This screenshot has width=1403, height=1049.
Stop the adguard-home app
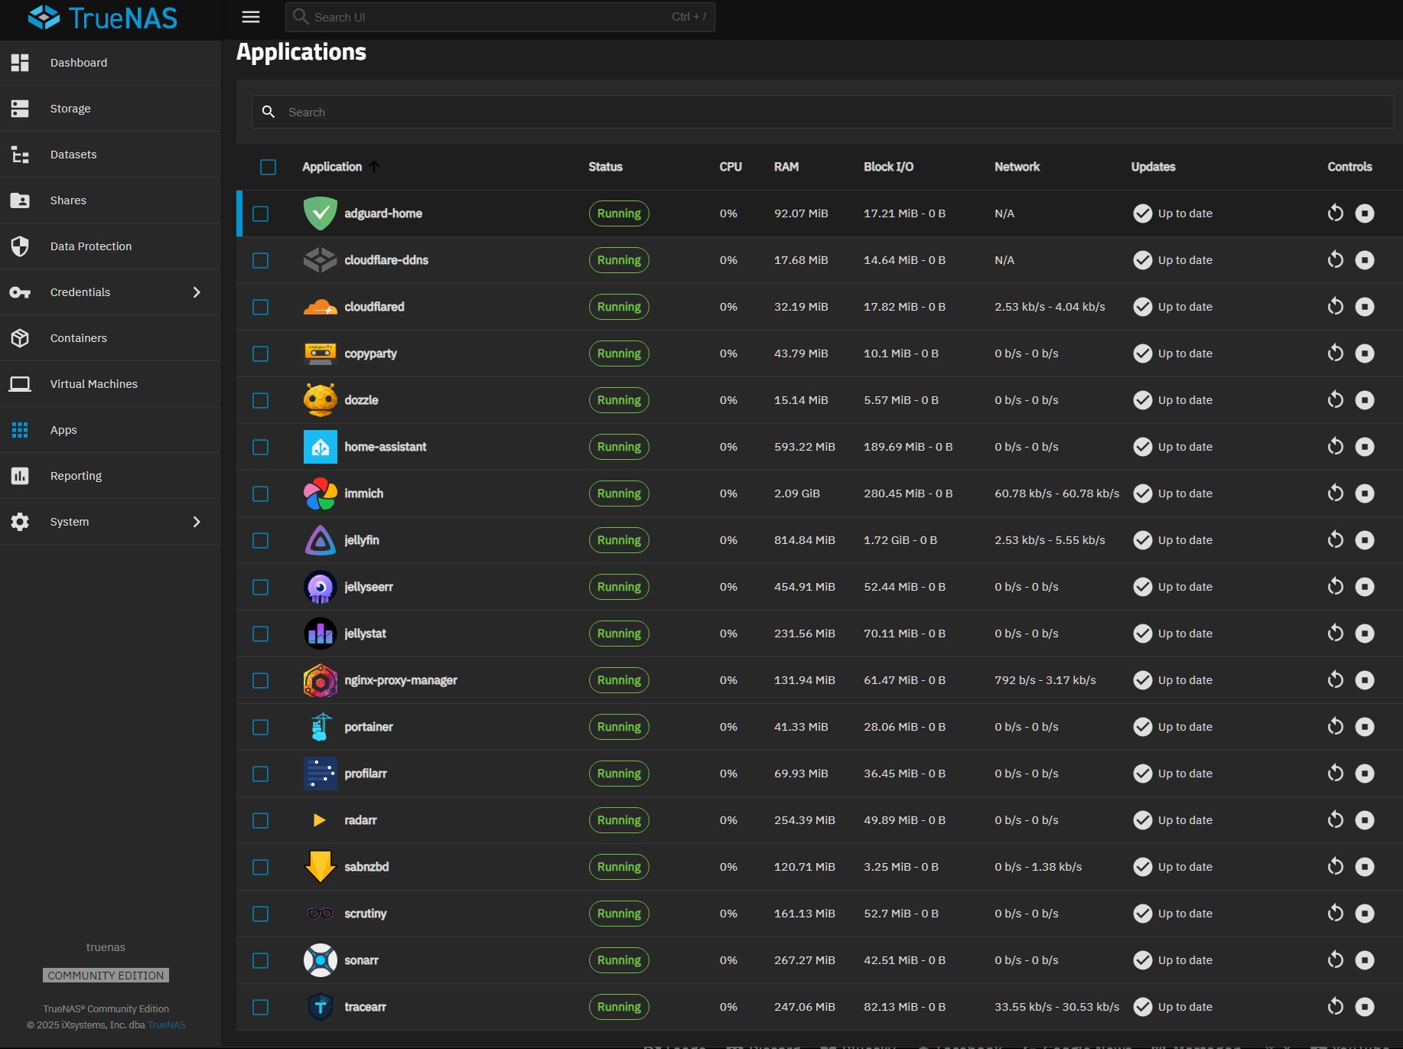1365,213
